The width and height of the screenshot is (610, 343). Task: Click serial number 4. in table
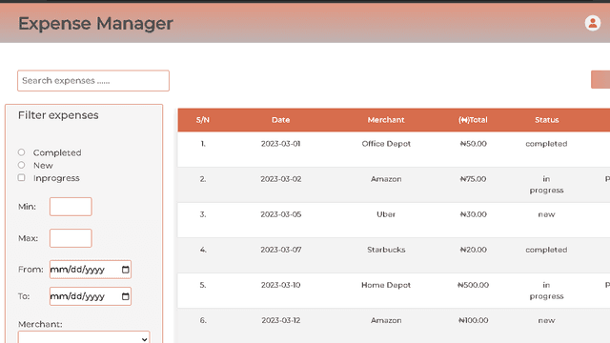click(x=203, y=250)
